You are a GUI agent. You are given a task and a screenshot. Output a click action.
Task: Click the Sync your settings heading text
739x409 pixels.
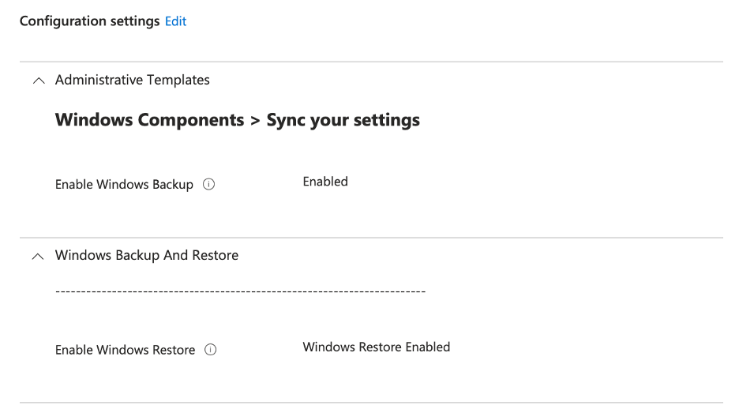click(x=343, y=120)
